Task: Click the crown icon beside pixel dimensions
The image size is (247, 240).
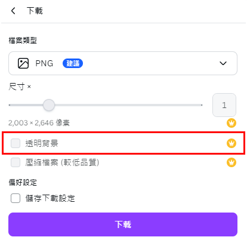Action: tap(231, 123)
